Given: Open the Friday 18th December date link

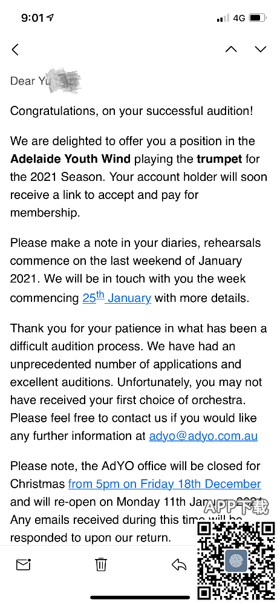Looking at the screenshot, I should coord(164,484).
